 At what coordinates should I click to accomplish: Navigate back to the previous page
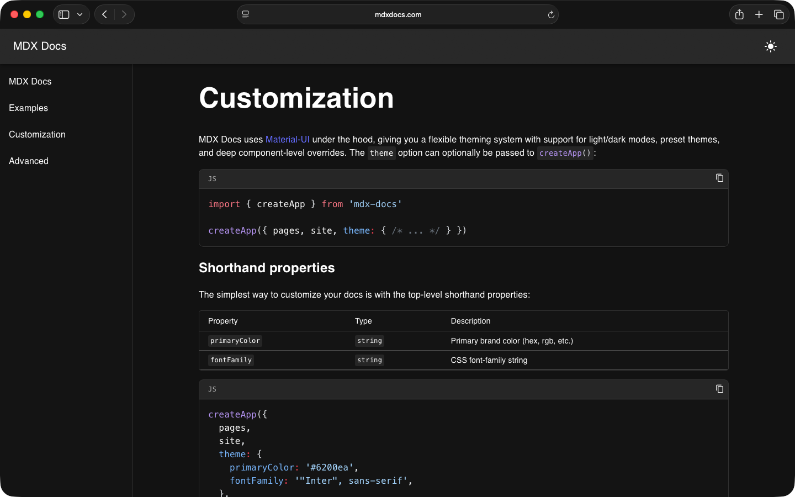coord(104,14)
